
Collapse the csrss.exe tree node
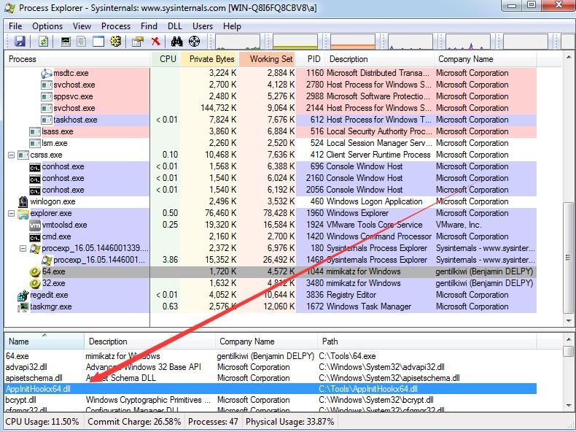click(x=12, y=155)
